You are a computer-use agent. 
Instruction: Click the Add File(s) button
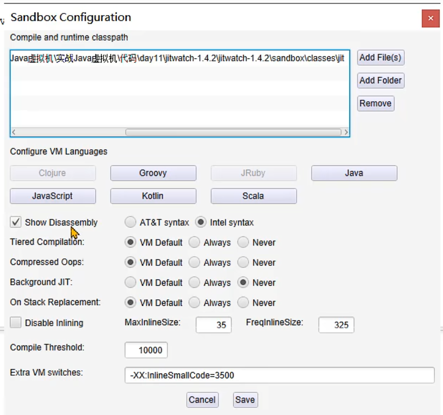tap(380, 58)
